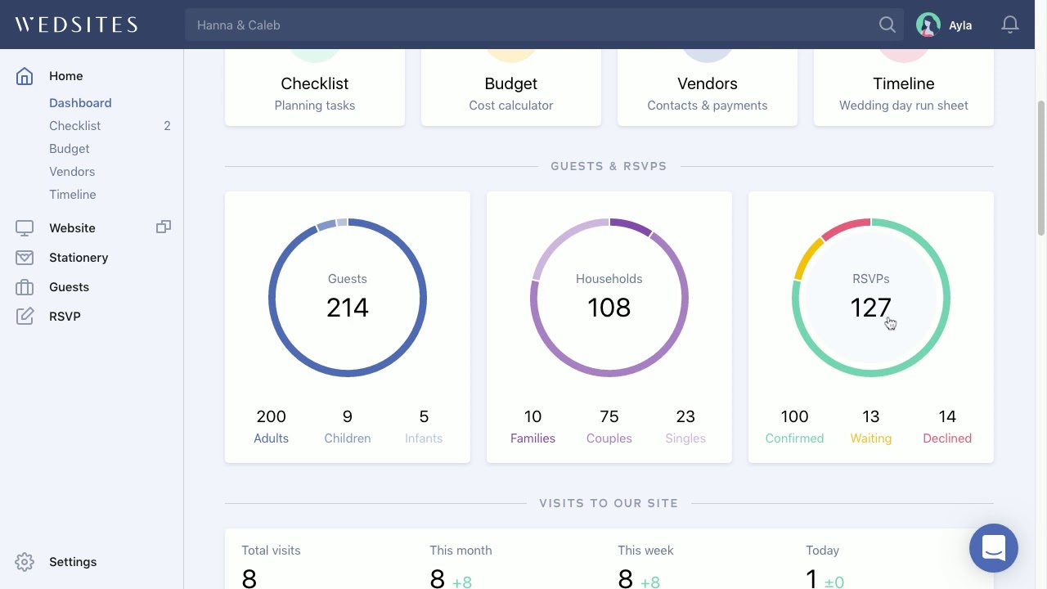Click the 200 Adults stat

pyautogui.click(x=272, y=426)
